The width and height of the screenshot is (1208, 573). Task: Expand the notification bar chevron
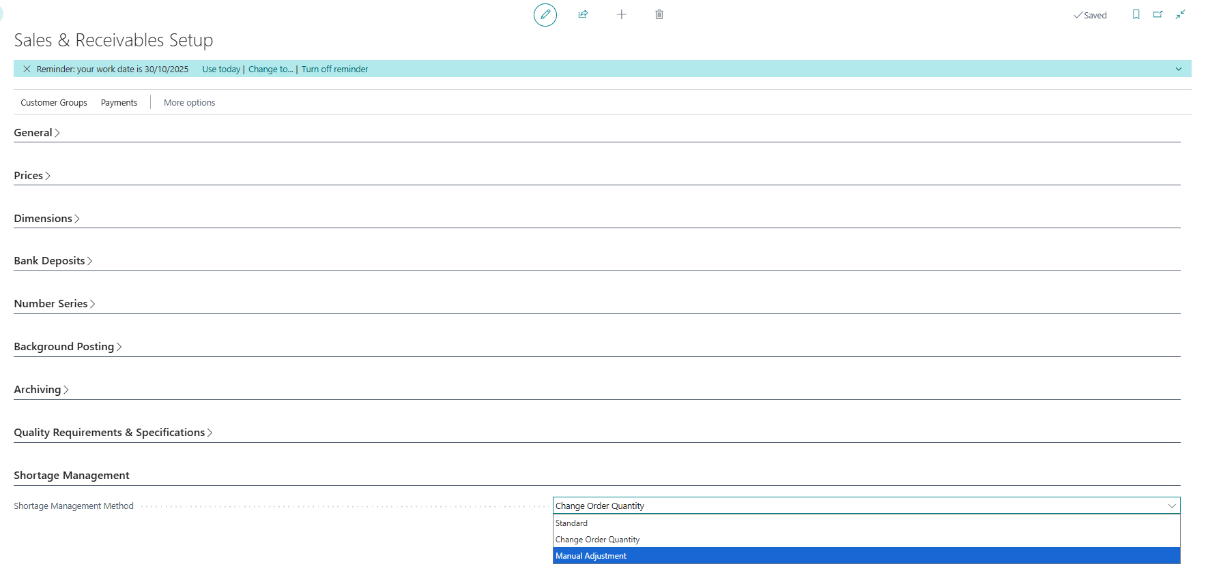tap(1178, 69)
